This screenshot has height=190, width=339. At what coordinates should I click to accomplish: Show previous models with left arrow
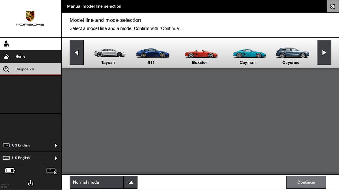pos(77,52)
